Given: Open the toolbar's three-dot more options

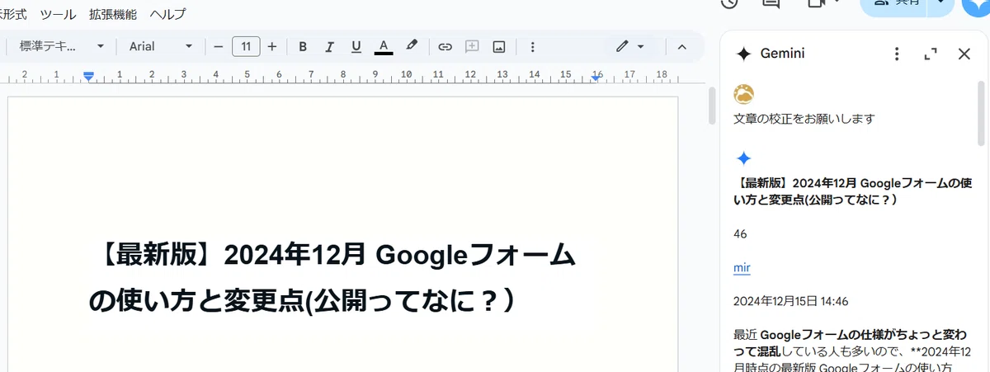Looking at the screenshot, I should click(532, 46).
